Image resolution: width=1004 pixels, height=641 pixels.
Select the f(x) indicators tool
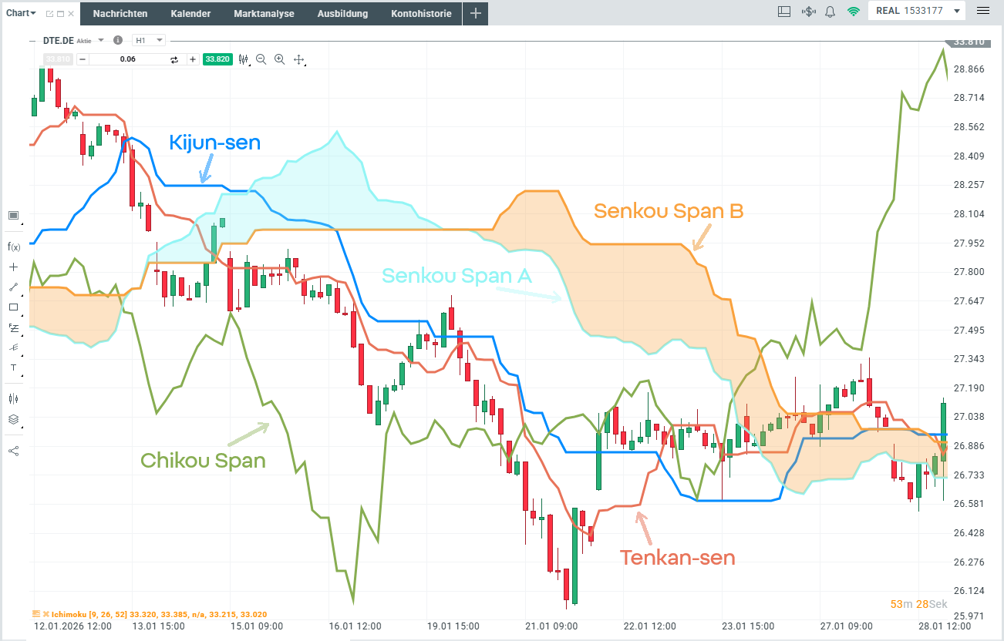point(12,247)
